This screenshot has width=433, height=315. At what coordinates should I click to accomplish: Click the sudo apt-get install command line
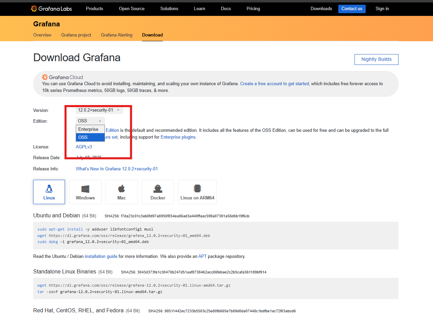95,229
